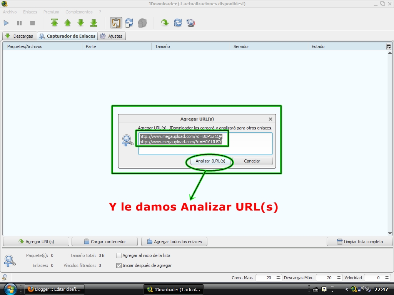The image size is (394, 295).
Task: Close the Agregar URL(s) dialog
Action: (270, 119)
